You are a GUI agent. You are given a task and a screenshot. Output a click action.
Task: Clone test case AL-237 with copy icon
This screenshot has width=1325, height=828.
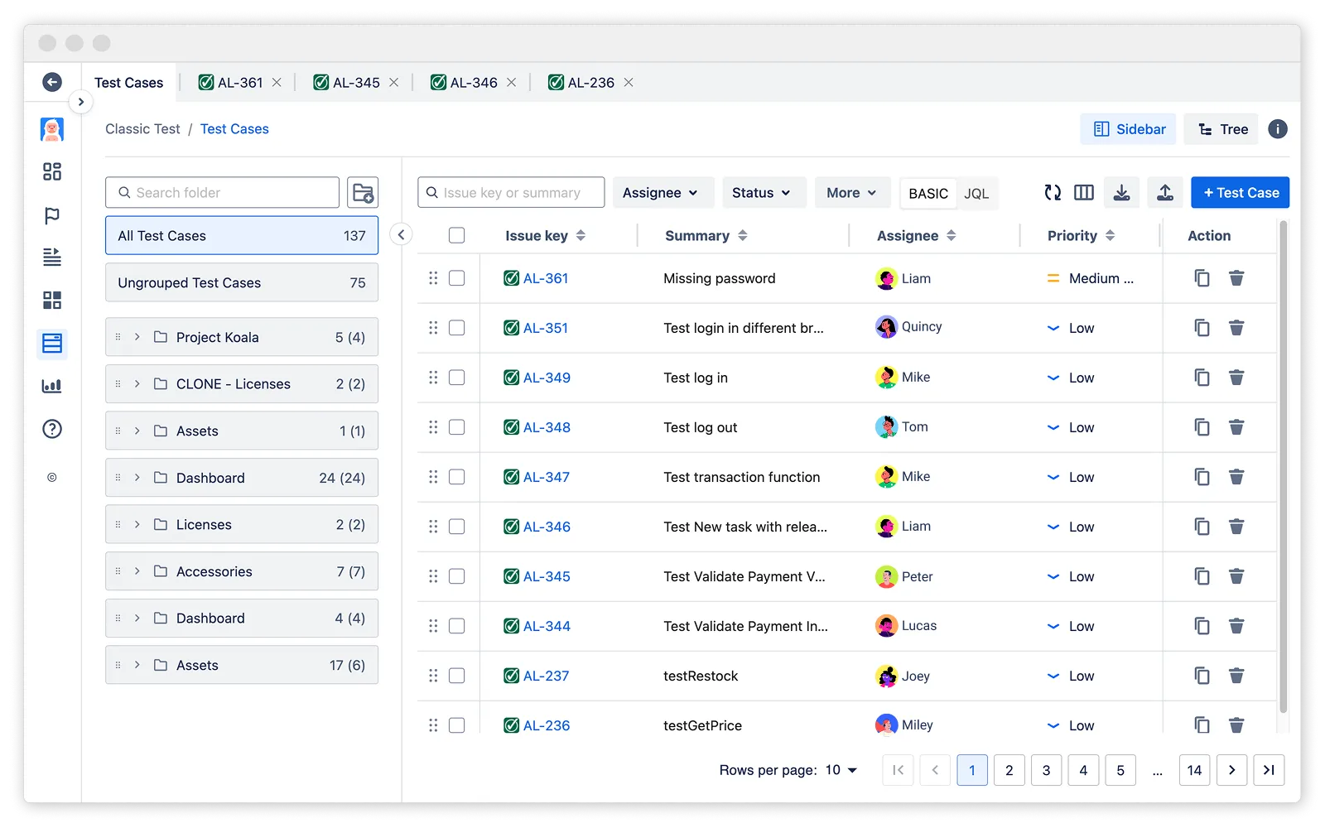click(x=1202, y=676)
